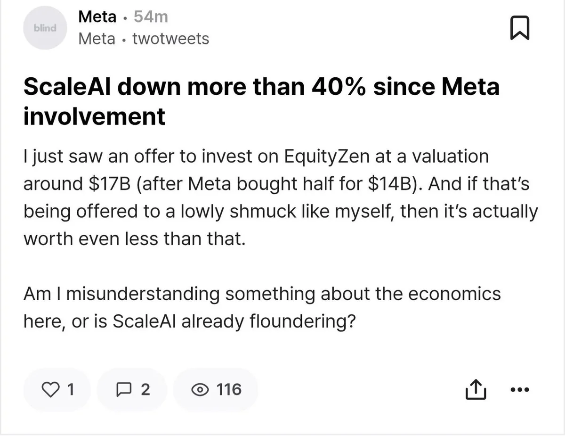The width and height of the screenshot is (565, 436).
Task: Share the post with share icon
Action: click(475, 389)
